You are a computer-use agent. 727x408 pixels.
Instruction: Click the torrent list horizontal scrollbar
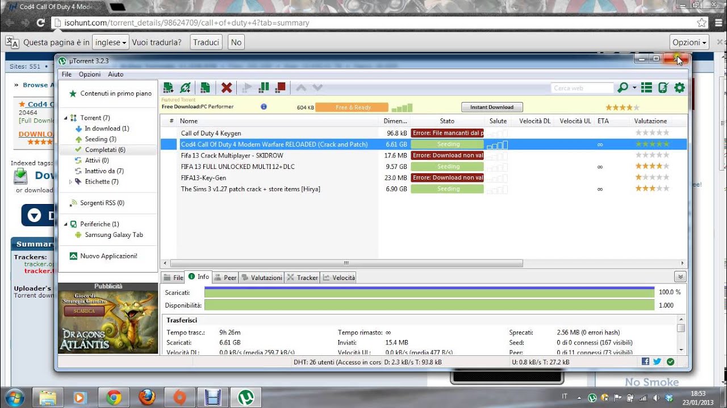point(345,263)
